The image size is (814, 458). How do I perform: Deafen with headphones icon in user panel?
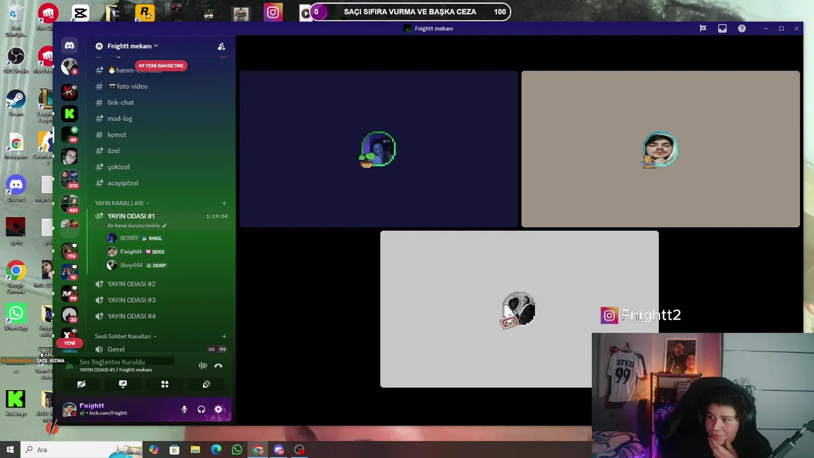pos(201,410)
